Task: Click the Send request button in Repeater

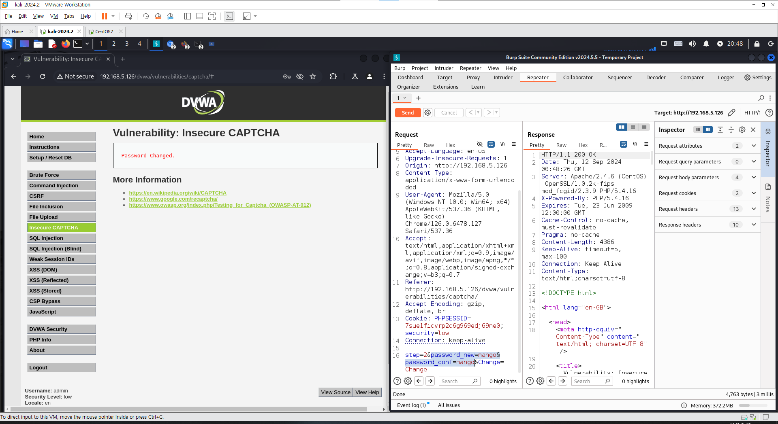Action: [408, 113]
